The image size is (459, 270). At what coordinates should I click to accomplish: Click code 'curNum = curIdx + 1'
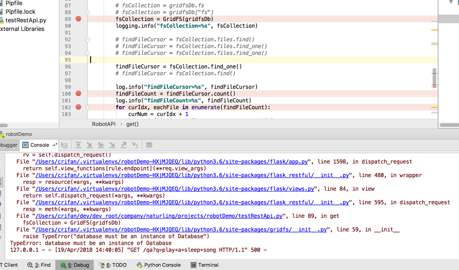coord(158,114)
